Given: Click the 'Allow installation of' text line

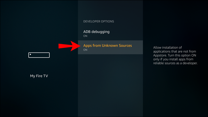Looking at the screenshot, I should [x=168, y=48].
